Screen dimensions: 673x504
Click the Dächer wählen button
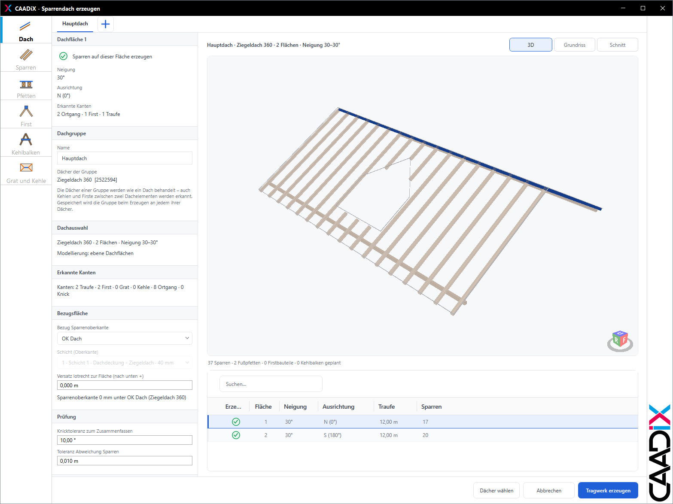click(x=496, y=490)
